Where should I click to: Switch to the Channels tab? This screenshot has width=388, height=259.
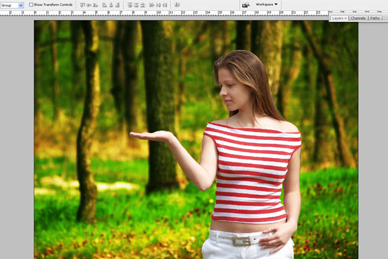click(358, 18)
